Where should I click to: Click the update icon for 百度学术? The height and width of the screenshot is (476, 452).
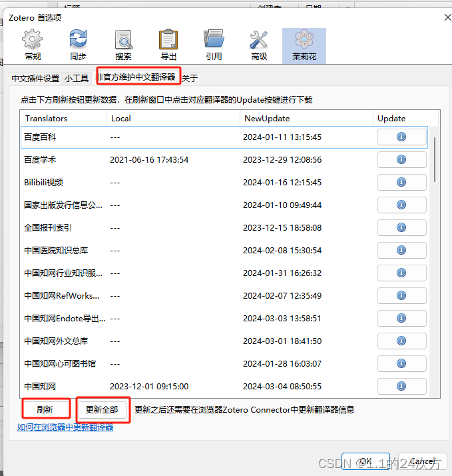[x=401, y=159]
